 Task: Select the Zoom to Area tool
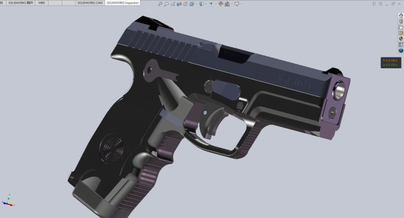[167, 4]
